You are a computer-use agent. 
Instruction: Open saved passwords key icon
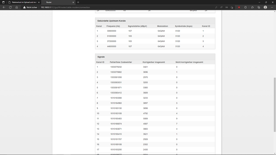[x=216, y=7]
